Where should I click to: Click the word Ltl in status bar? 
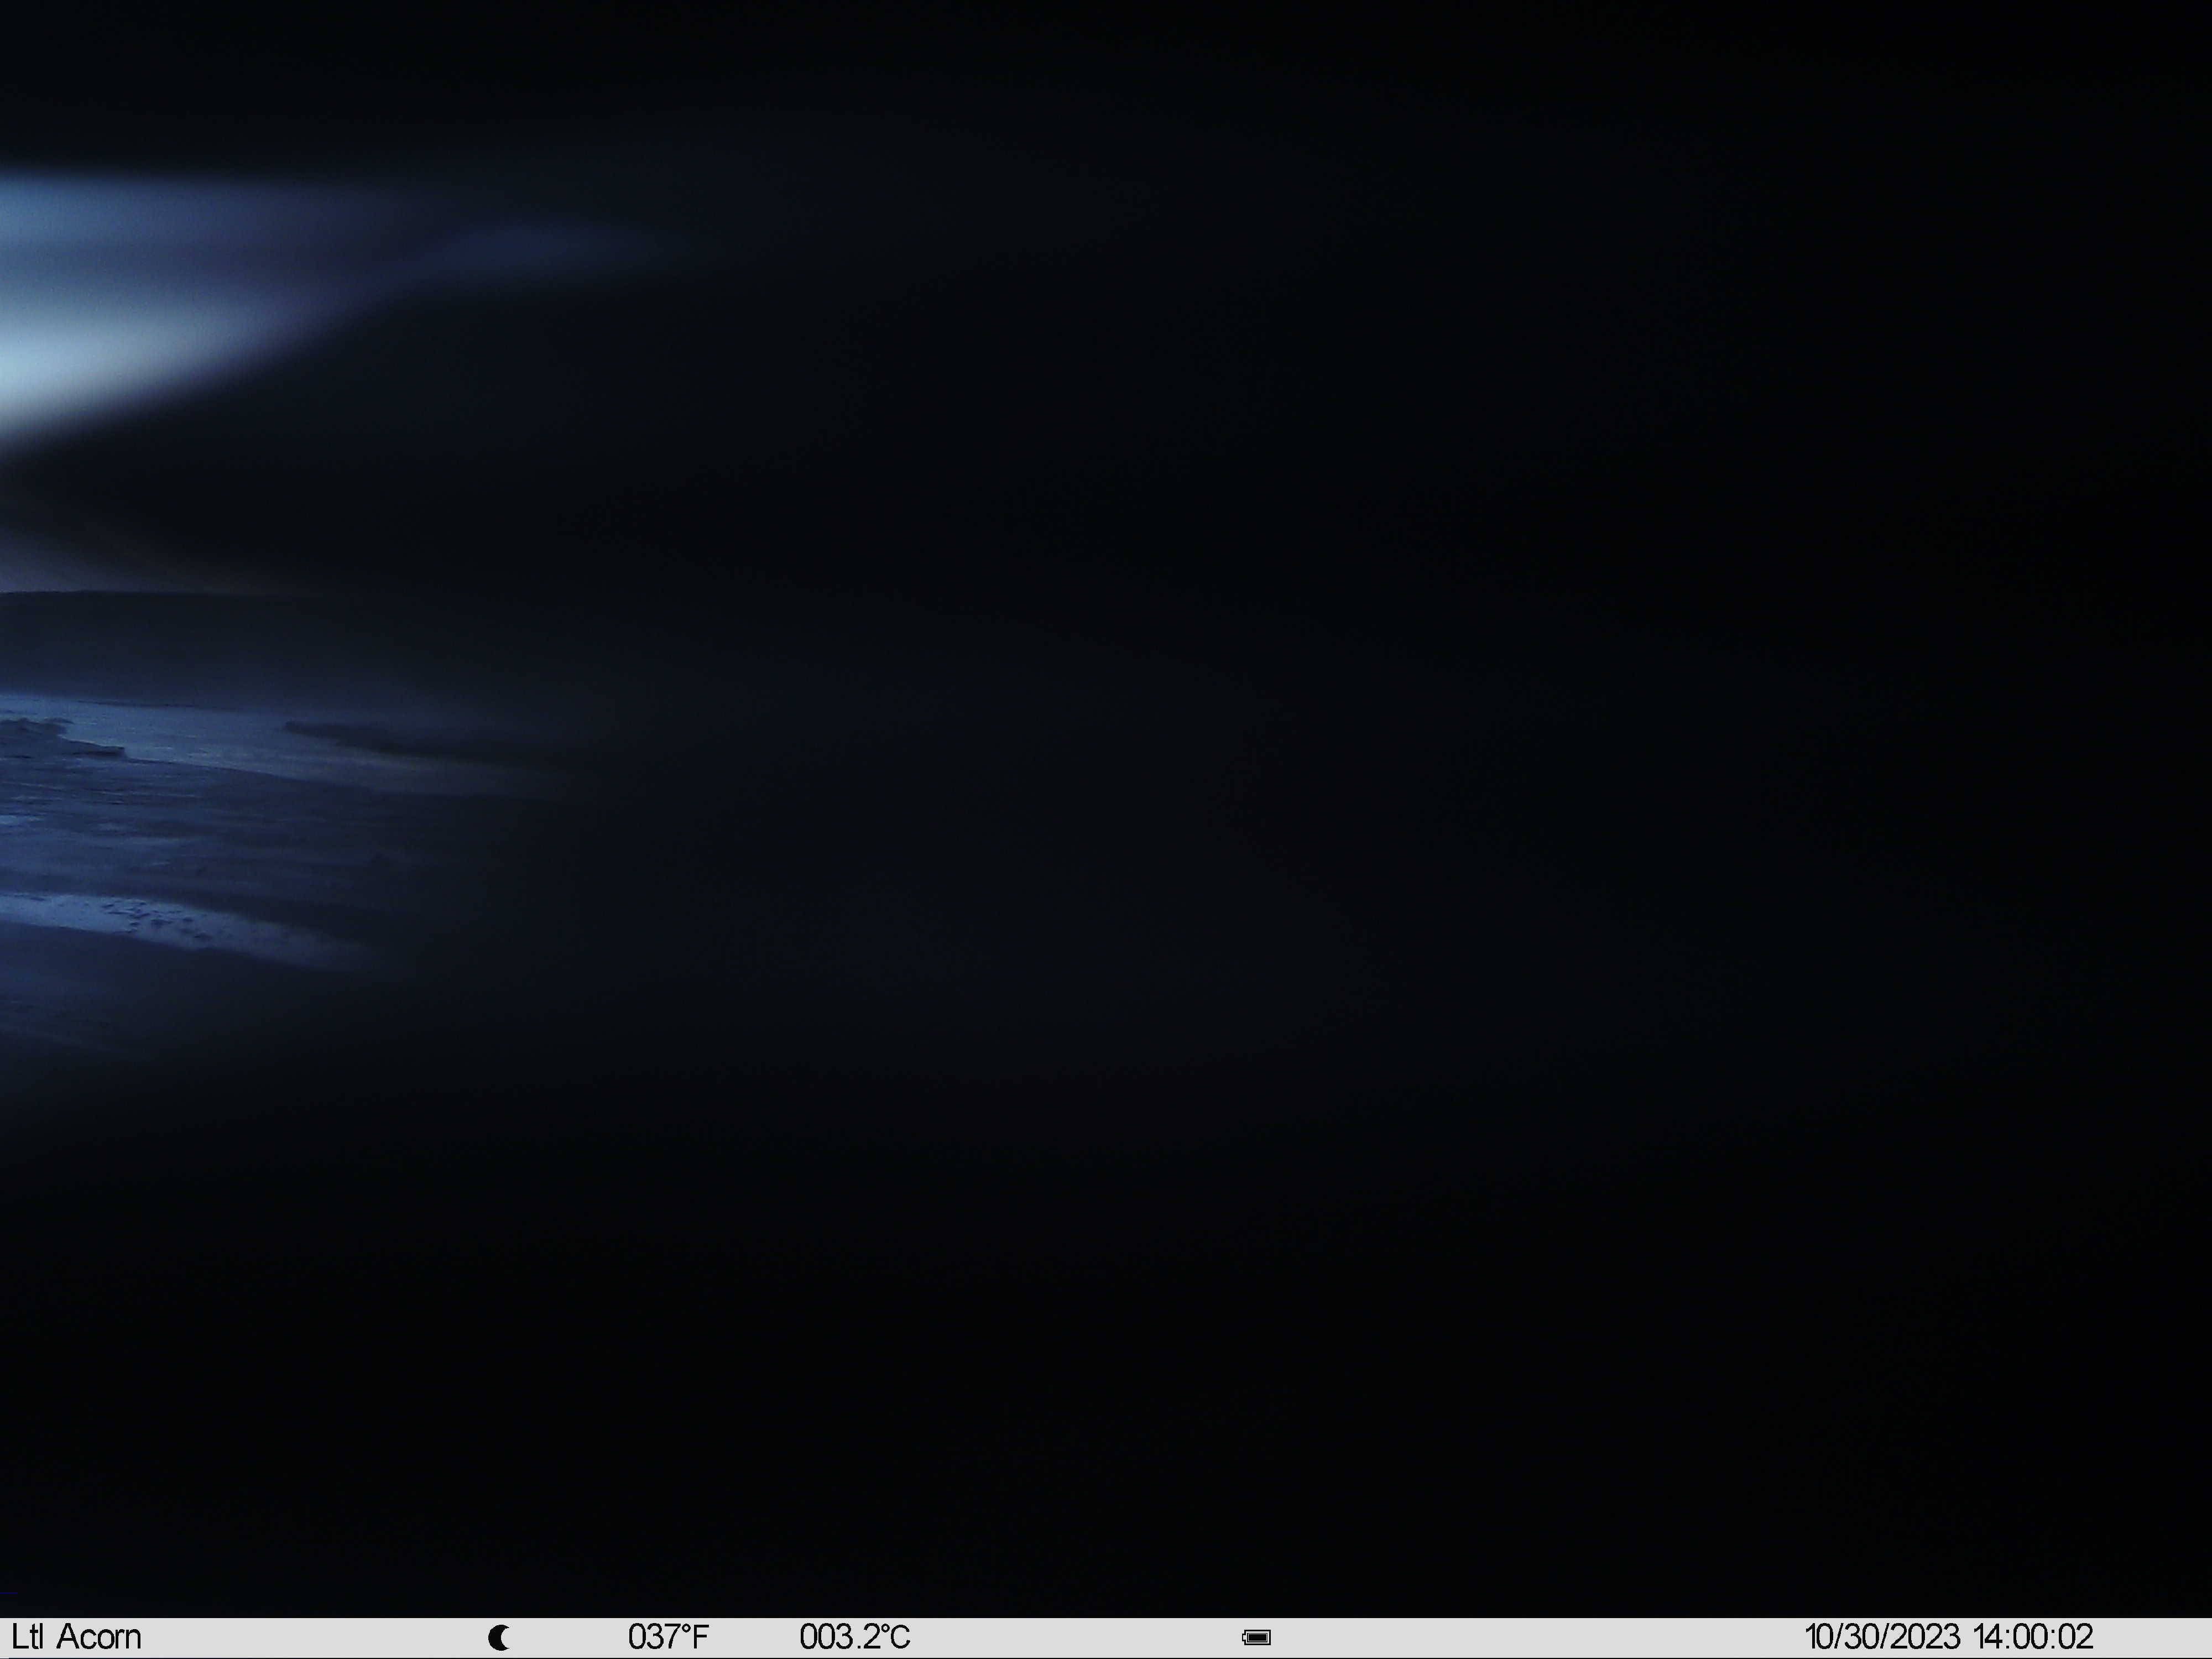pos(28,1637)
